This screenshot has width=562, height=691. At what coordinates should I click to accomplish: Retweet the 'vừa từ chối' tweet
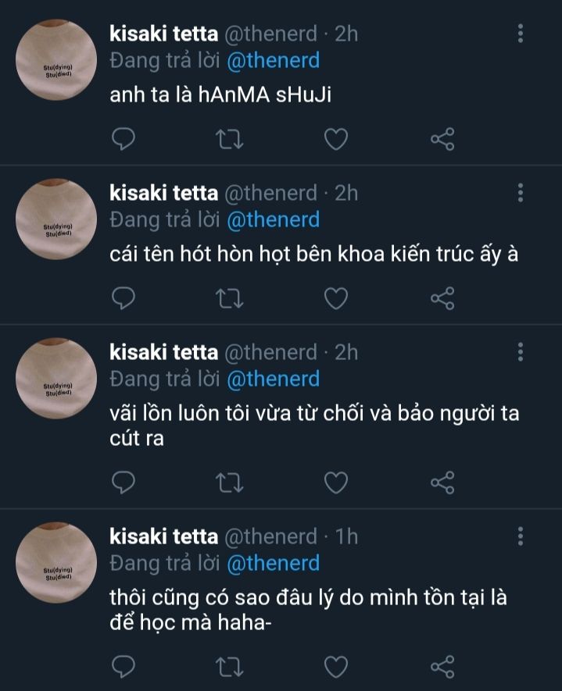click(230, 483)
